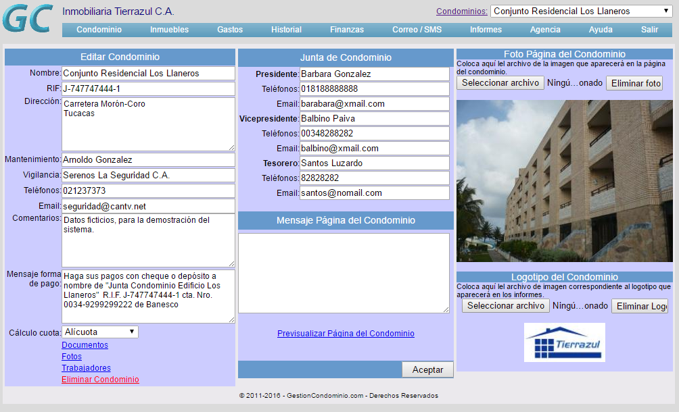The width and height of the screenshot is (679, 412).
Task: Click the Presidente name field
Action: [x=374, y=74]
